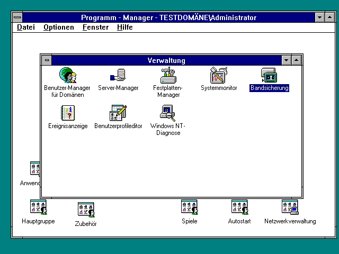Open Benutzer-Manager für Domänen icon

coord(68,75)
